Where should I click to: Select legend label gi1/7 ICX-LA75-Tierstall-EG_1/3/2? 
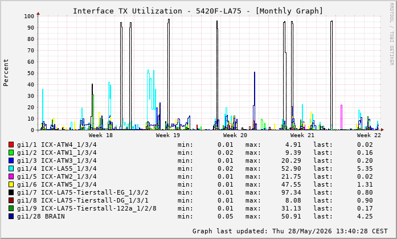[83, 193]
